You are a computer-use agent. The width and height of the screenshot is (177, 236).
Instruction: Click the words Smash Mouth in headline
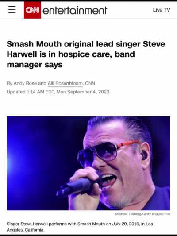coord(34,44)
